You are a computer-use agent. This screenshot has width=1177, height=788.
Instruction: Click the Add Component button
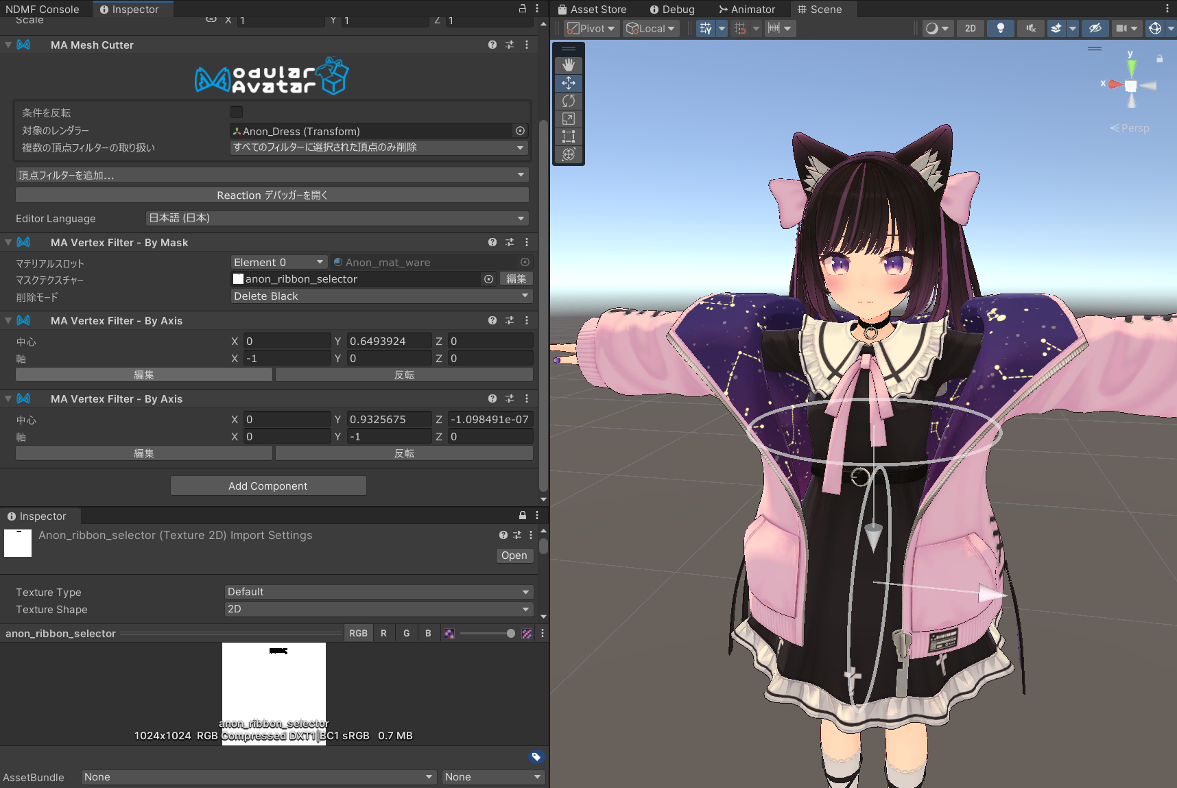[267, 486]
